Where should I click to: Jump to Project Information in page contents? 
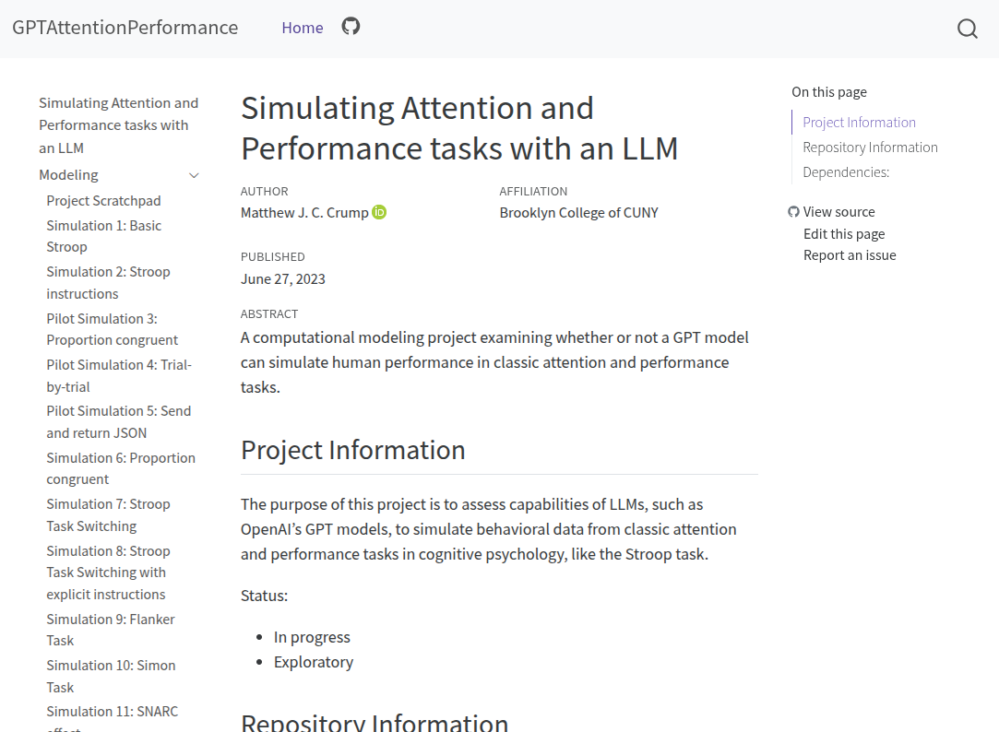click(859, 123)
